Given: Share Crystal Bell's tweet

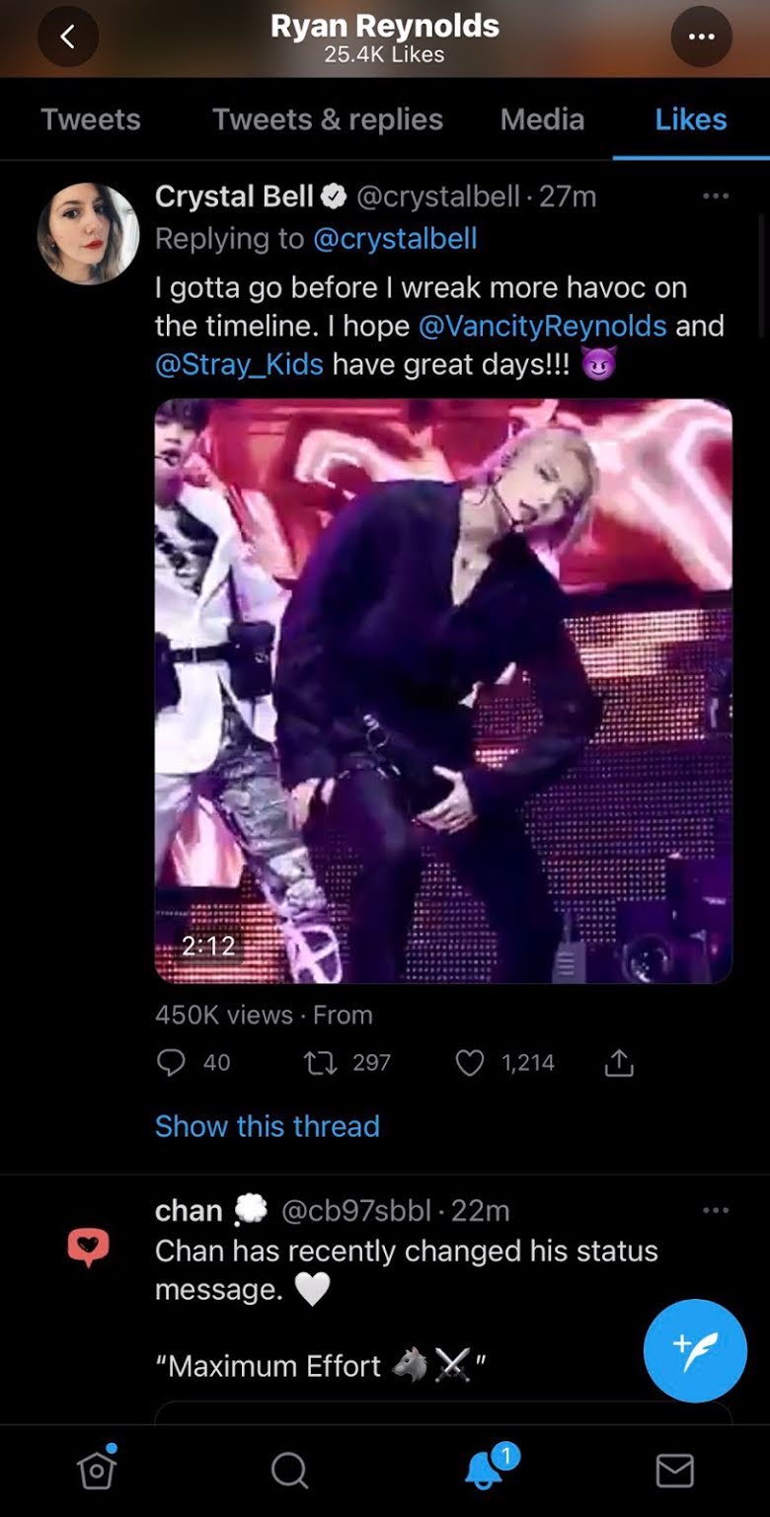Looking at the screenshot, I should pyautogui.click(x=619, y=1062).
